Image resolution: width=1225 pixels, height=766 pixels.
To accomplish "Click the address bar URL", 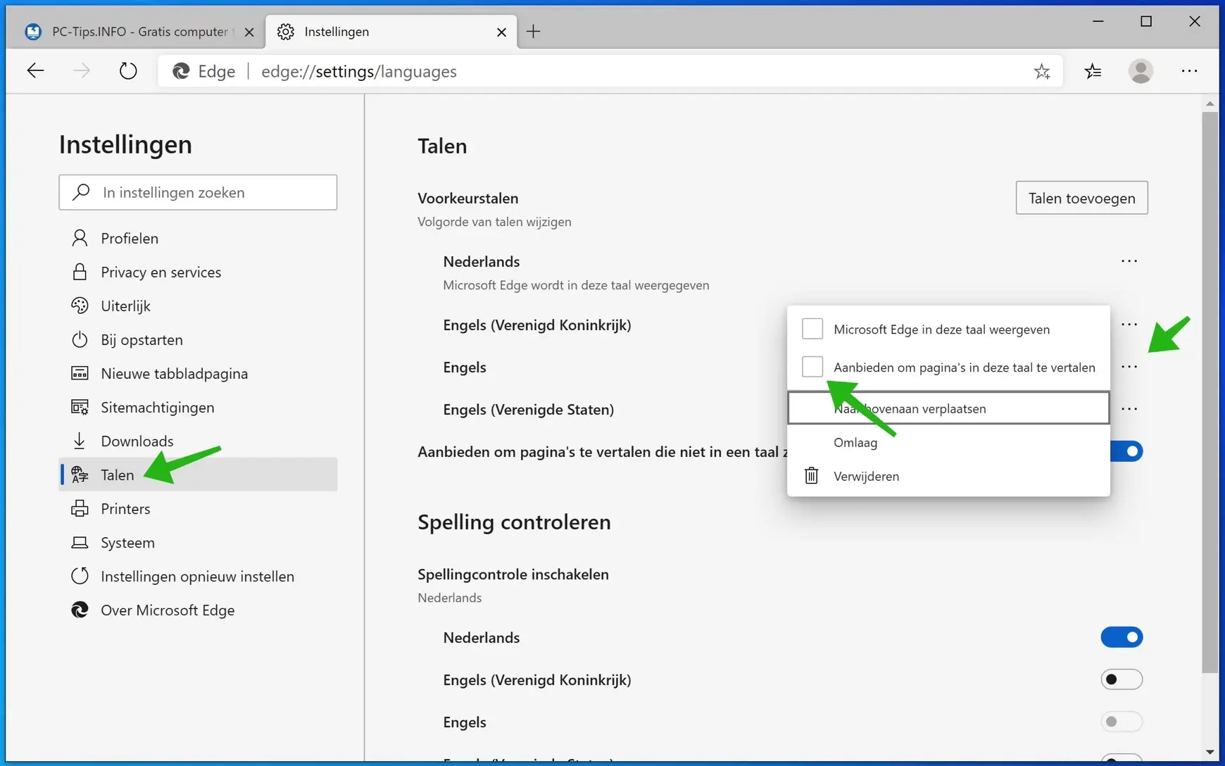I will click(x=359, y=71).
